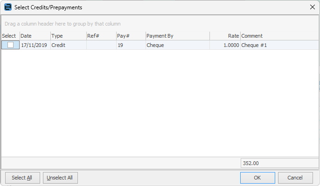Click the Credit type cell
Viewport: 320px width, 186px height.
69,45
